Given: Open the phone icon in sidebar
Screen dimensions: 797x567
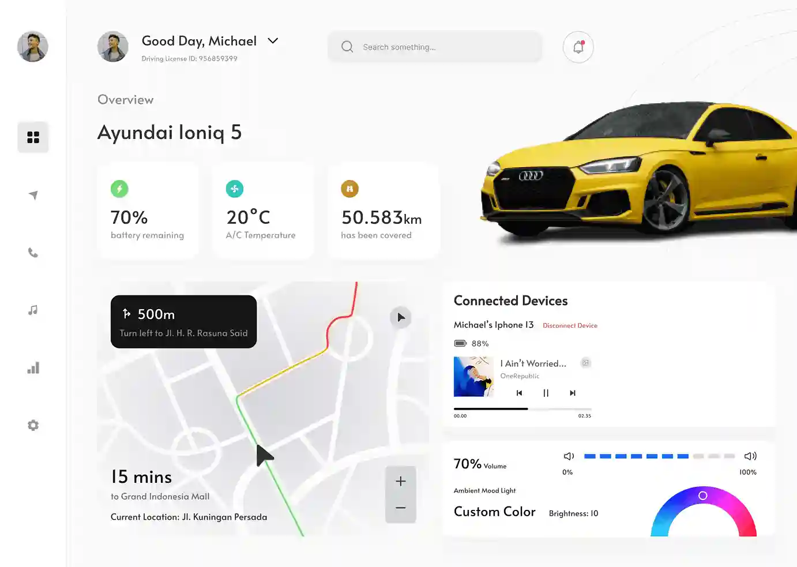Looking at the screenshot, I should click(x=33, y=253).
